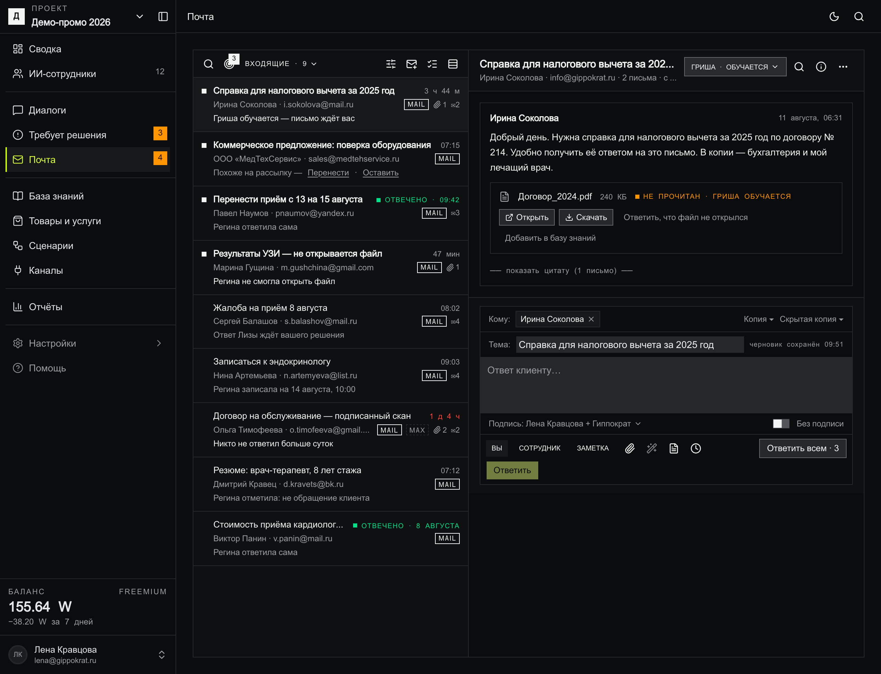This screenshot has height=674, width=881.
Task: Click the Оставить link
Action: tap(381, 173)
